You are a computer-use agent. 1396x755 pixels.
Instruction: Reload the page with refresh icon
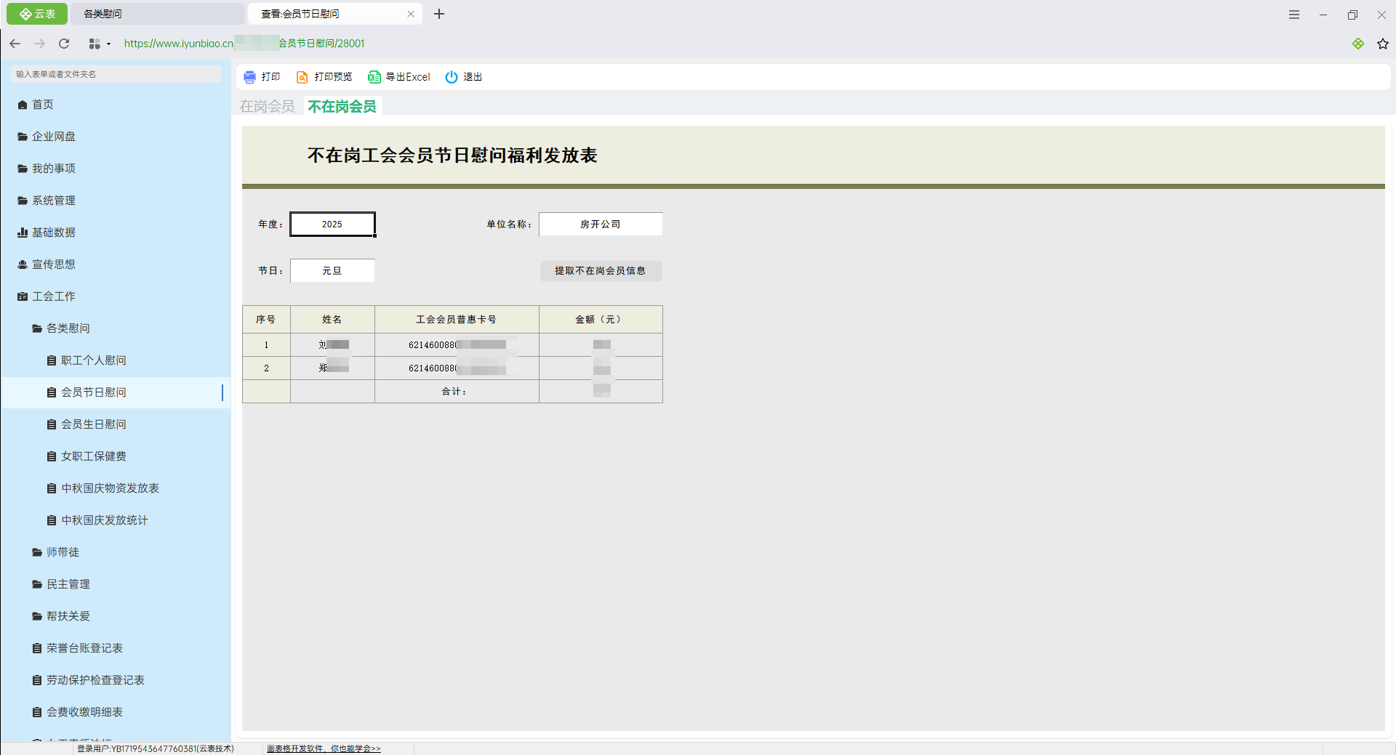coord(64,44)
